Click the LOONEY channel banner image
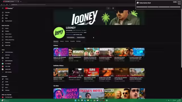 coord(99,18)
